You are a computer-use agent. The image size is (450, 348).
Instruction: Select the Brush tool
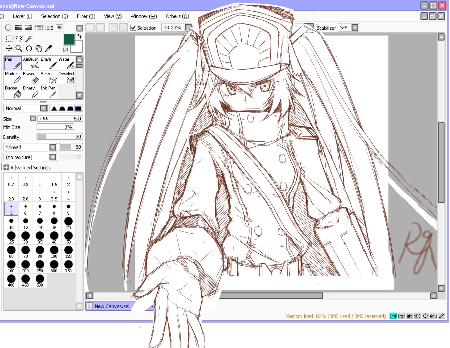click(49, 63)
